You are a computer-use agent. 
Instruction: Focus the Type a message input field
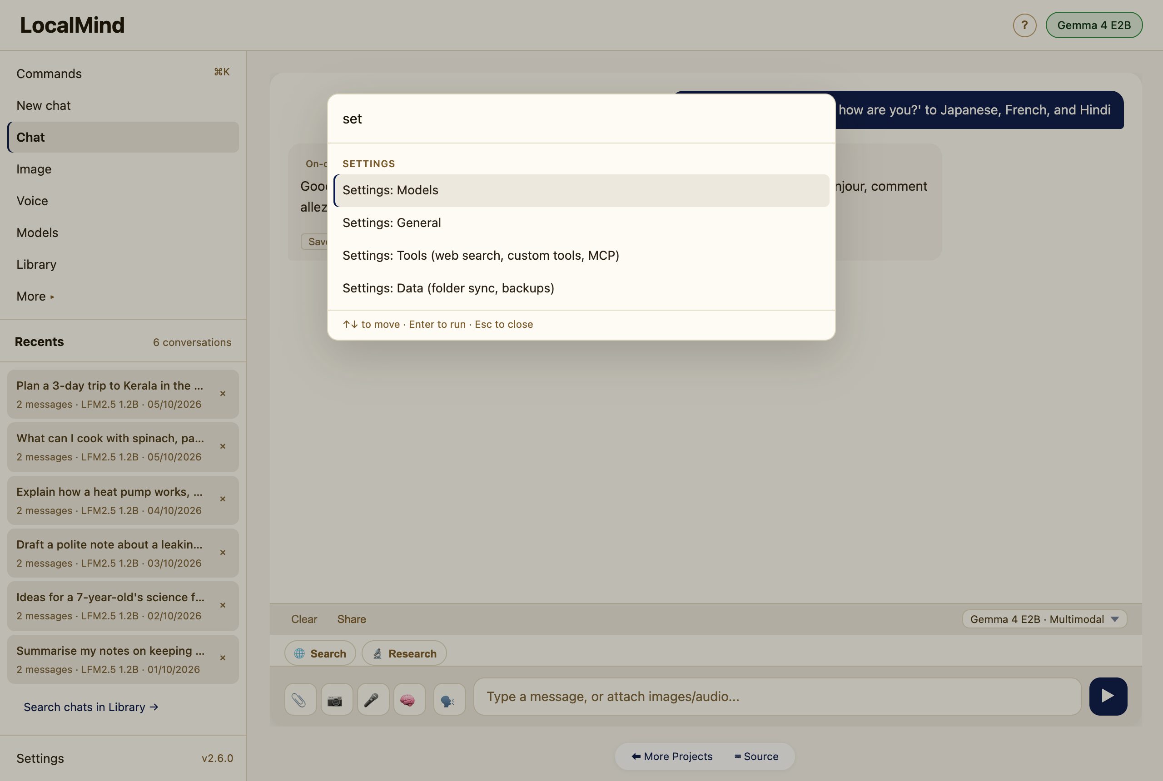coord(777,697)
